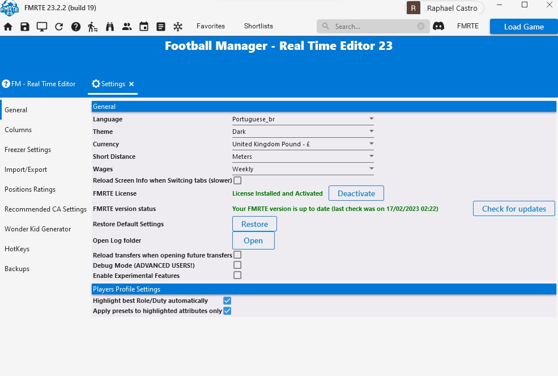Open the calendar icon

click(144, 27)
